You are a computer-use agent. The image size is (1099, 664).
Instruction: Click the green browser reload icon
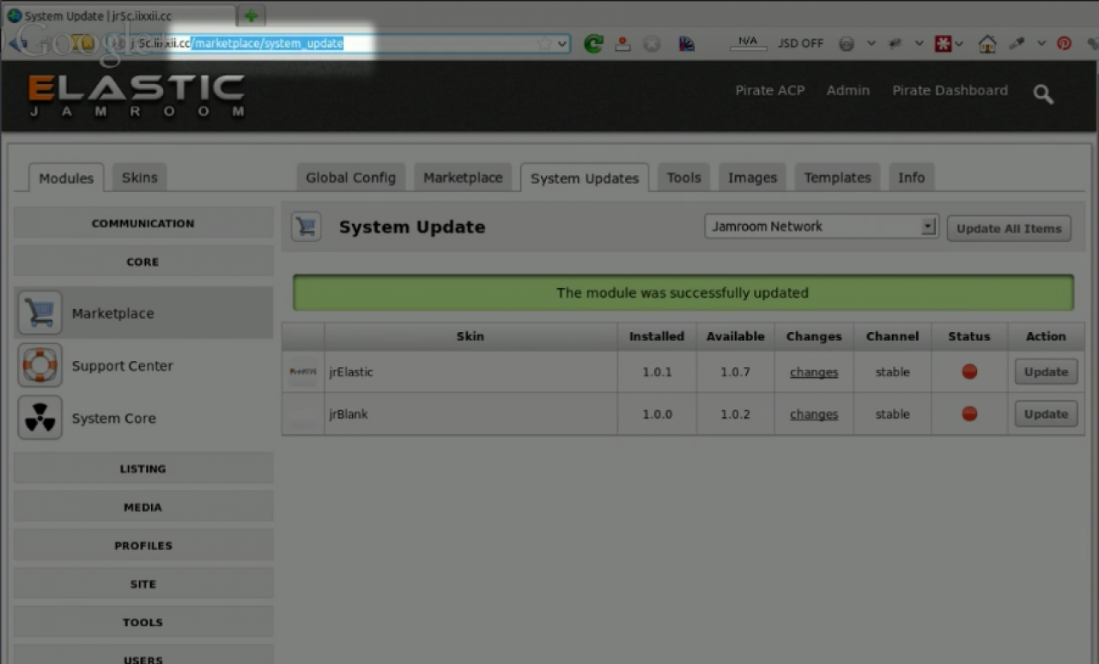[593, 44]
